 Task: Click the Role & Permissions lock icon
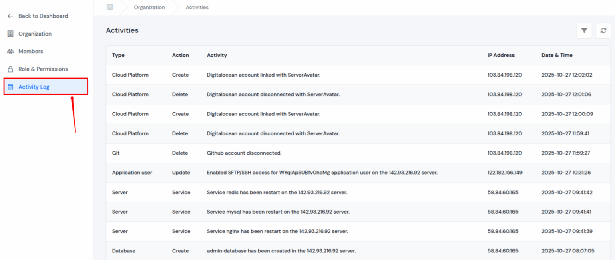click(10, 69)
